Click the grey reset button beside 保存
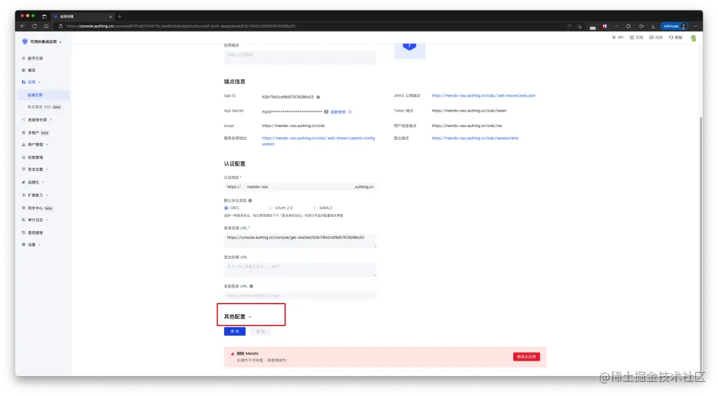Image resolution: width=718 pixels, height=396 pixels. (x=260, y=331)
